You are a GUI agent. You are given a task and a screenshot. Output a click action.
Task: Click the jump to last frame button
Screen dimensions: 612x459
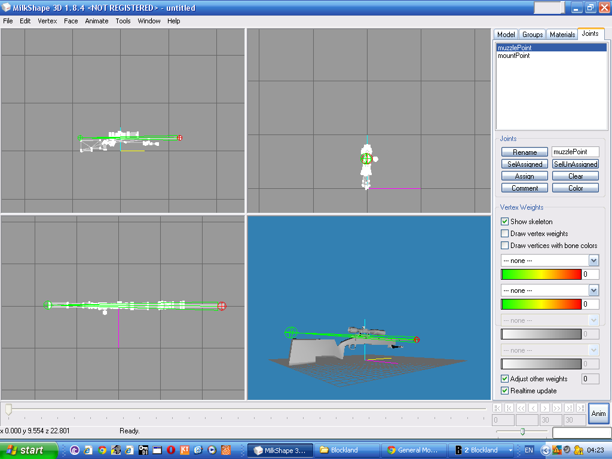[x=580, y=408]
